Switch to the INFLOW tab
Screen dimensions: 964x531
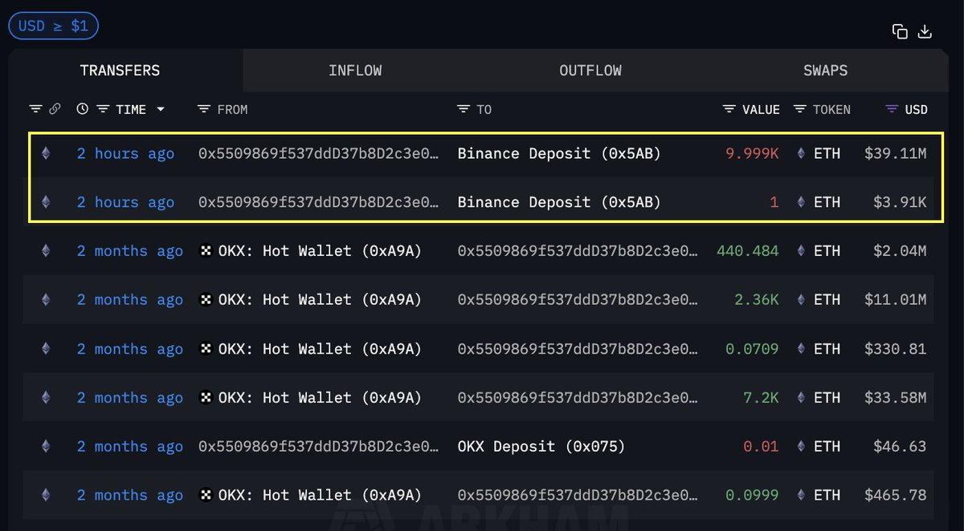pyautogui.click(x=354, y=71)
